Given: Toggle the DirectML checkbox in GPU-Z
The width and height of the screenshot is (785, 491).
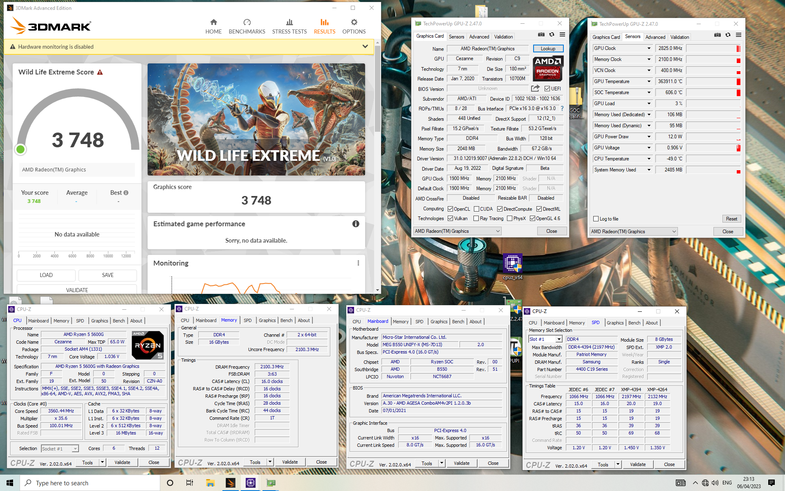Looking at the screenshot, I should tap(539, 209).
